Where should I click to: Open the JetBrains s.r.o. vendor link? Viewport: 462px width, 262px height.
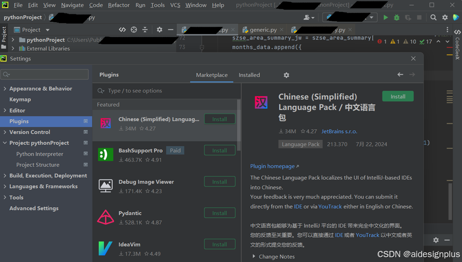339,131
